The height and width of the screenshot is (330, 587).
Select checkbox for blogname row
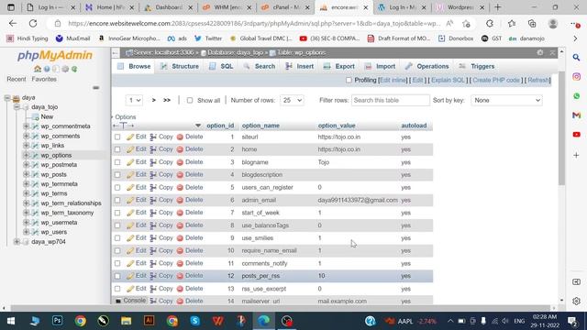click(117, 162)
